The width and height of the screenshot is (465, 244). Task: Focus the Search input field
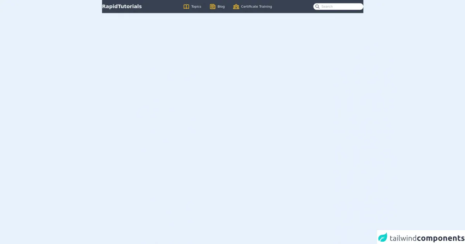click(x=341, y=7)
